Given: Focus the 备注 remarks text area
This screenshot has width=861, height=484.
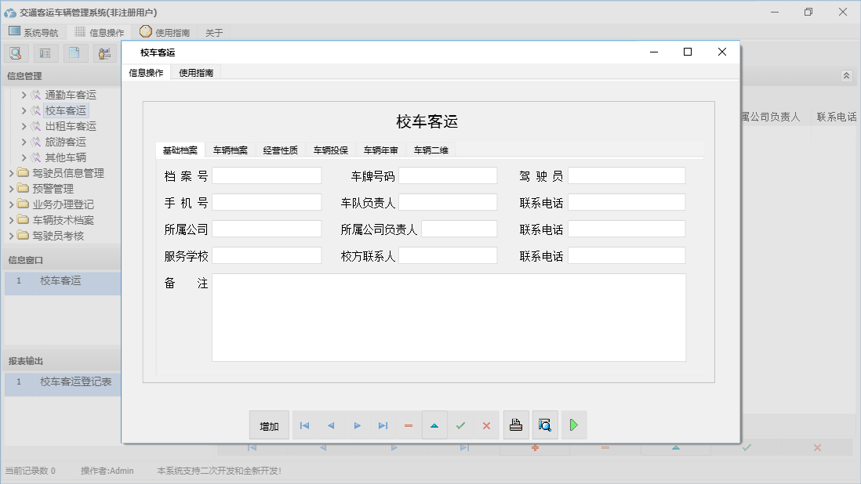Looking at the screenshot, I should click(x=449, y=317).
